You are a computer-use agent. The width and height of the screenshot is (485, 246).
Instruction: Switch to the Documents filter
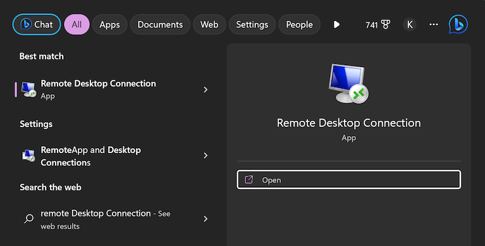[x=160, y=25]
